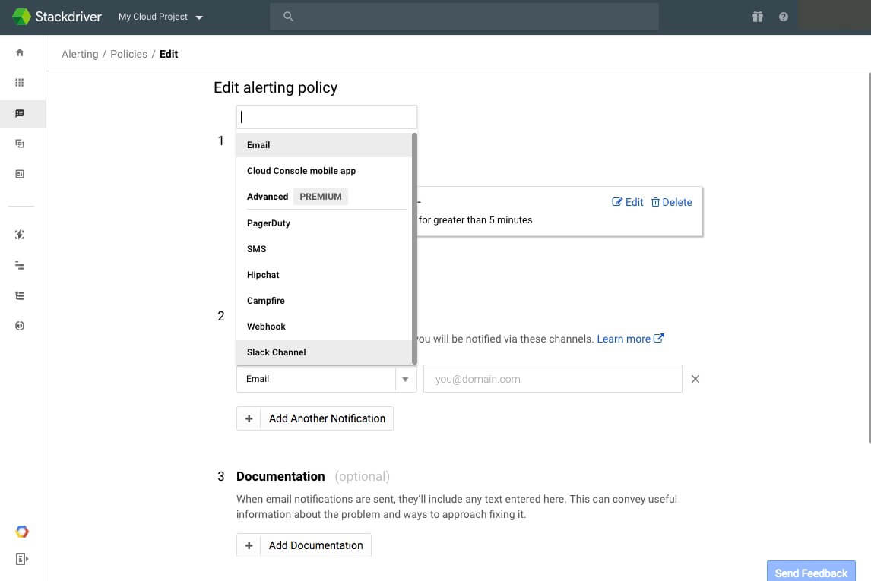This screenshot has height=581, width=871.
Task: Open the help question mark icon
Action: coord(784,17)
